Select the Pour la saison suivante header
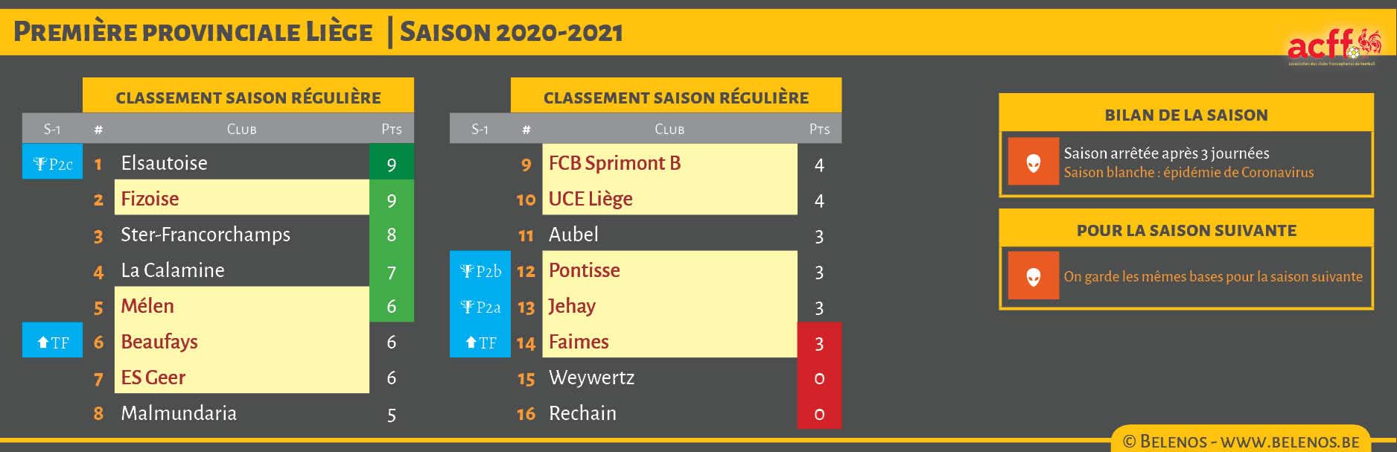The width and height of the screenshot is (1397, 452). [x=1186, y=230]
